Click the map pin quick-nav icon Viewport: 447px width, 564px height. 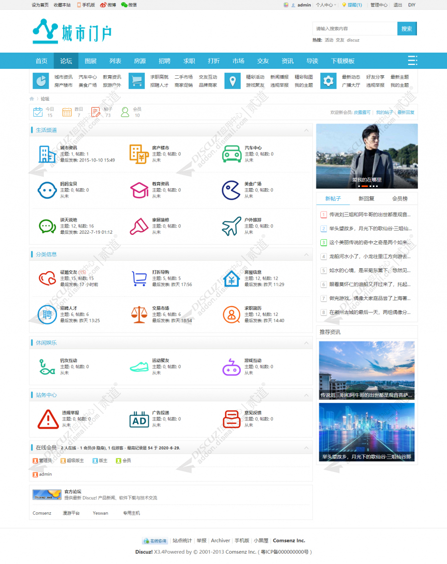pyautogui.click(x=233, y=81)
